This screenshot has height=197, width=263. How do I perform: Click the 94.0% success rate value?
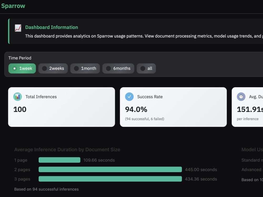(136, 109)
